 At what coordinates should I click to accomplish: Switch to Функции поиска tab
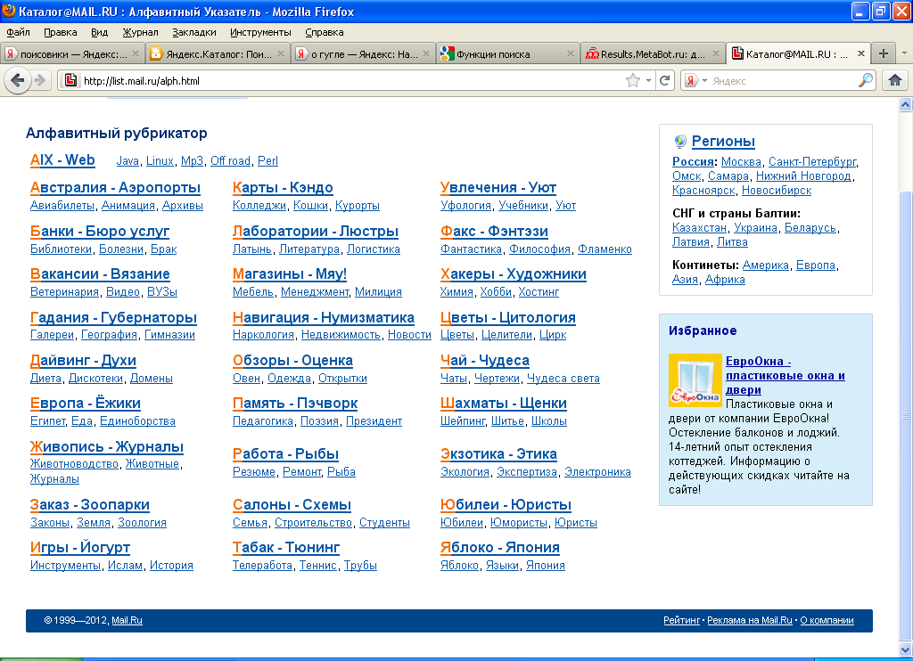(x=507, y=53)
